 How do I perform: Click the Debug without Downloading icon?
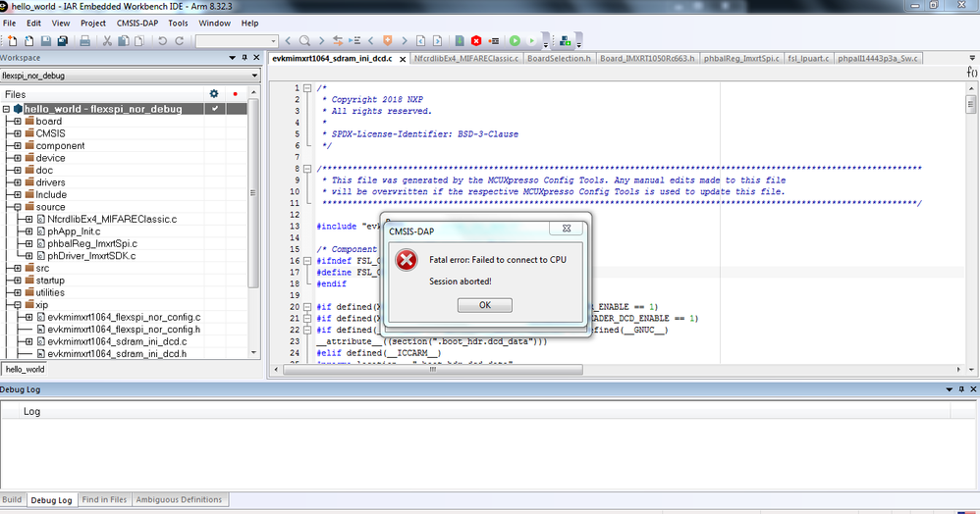[x=531, y=40]
